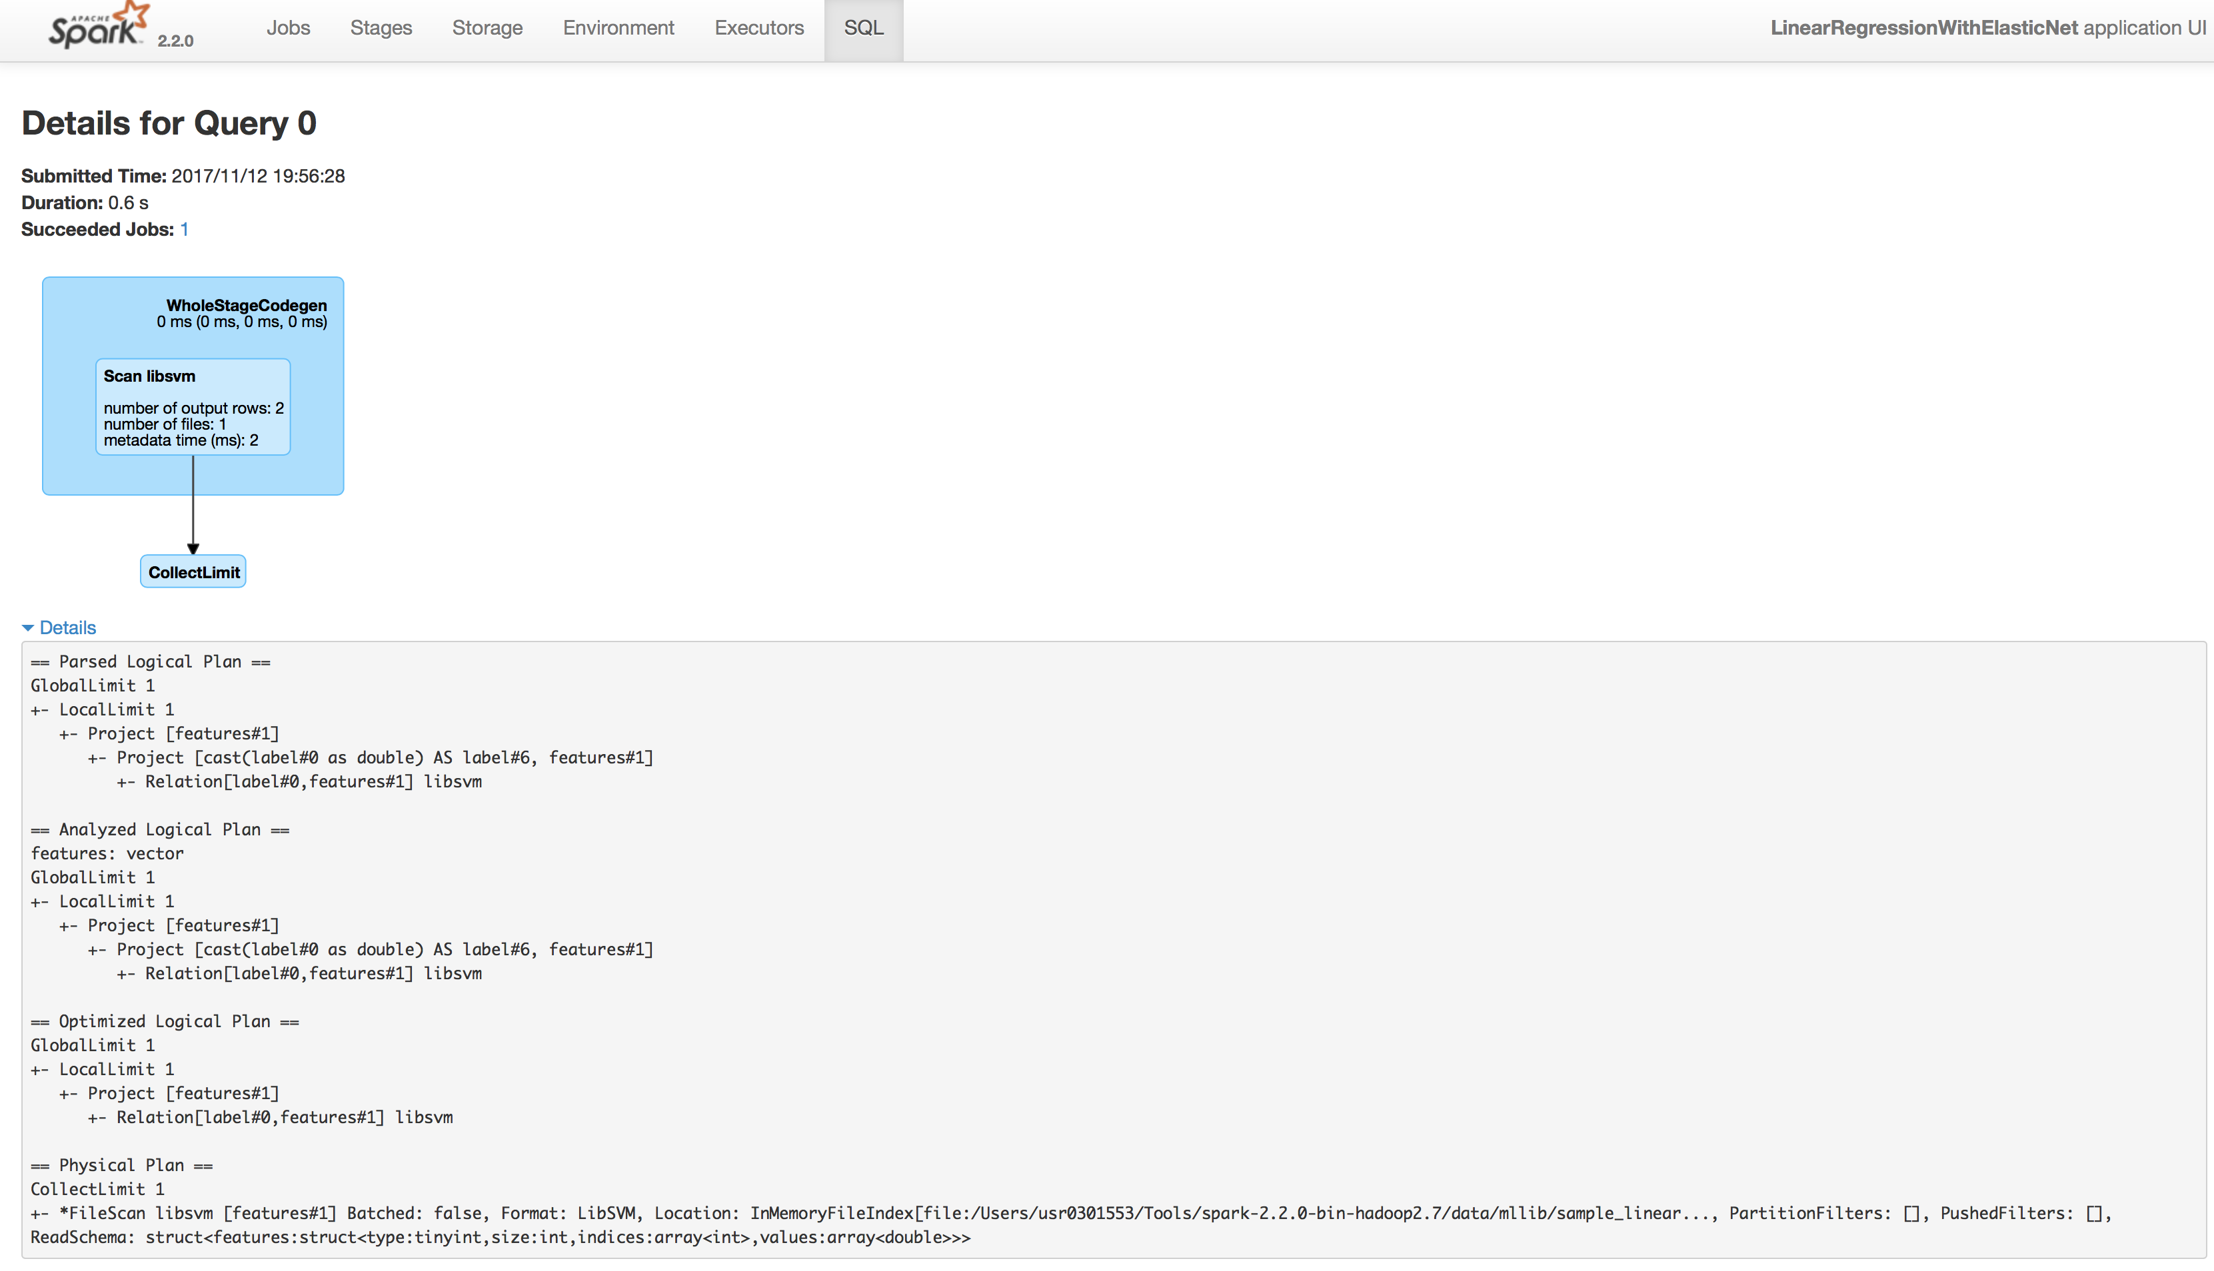Viewport: 2214px width, 1271px height.
Task: Click the Details for Query 0 heading
Action: (169, 123)
